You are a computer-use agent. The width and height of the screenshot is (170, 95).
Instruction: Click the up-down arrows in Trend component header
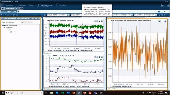pos(35,18)
